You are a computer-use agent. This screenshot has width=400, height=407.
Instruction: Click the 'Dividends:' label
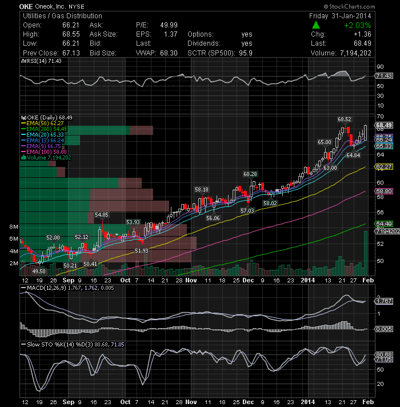point(204,43)
